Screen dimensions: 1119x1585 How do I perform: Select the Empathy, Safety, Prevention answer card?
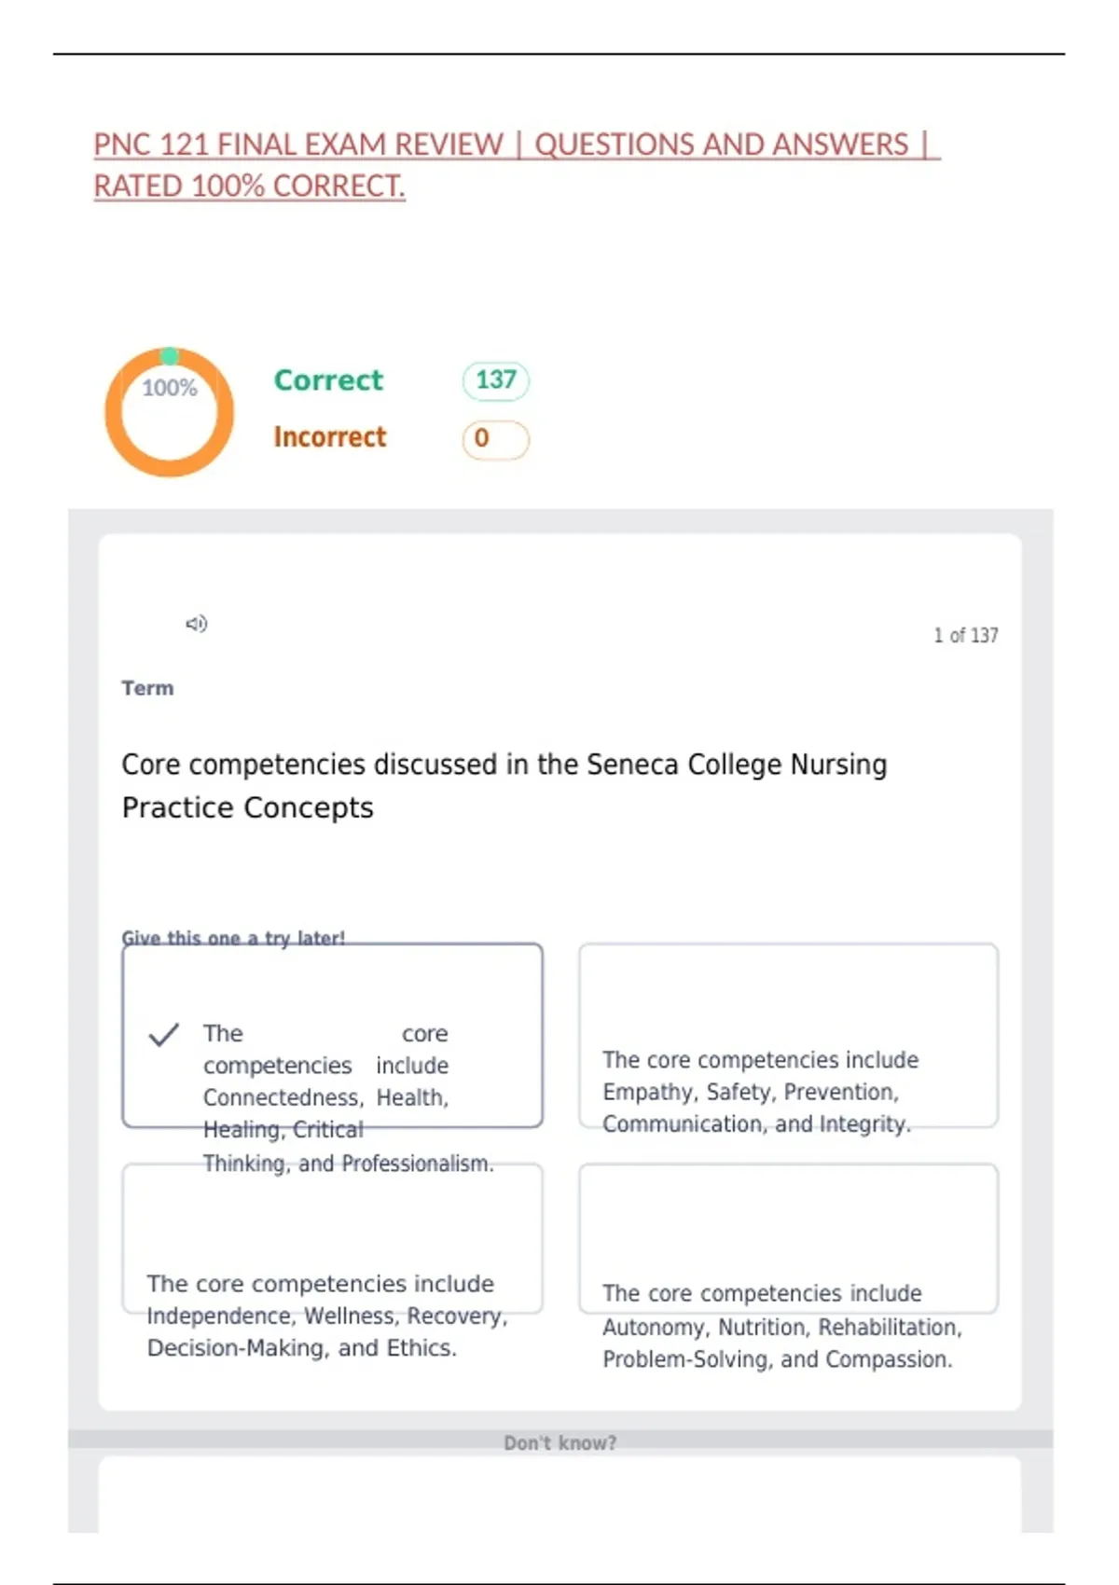click(x=788, y=1035)
